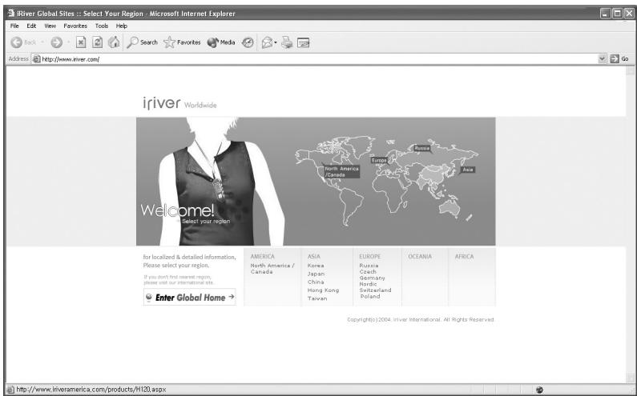Screen dimensions: 637x396
Task: Refresh the current page
Action: tap(97, 42)
